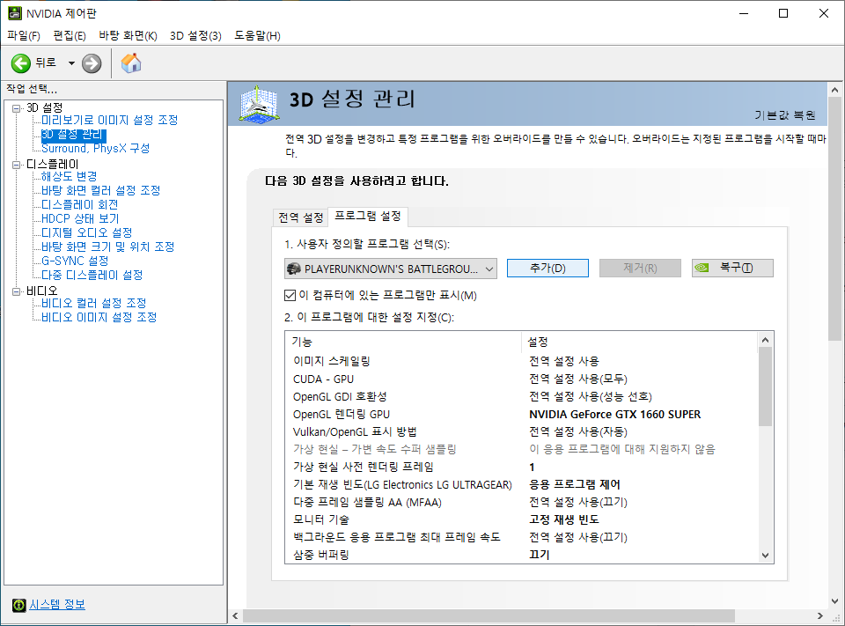Screen dimensions: 845x626
Task: Click the settings list scrollbar thumb
Action: coord(765,387)
